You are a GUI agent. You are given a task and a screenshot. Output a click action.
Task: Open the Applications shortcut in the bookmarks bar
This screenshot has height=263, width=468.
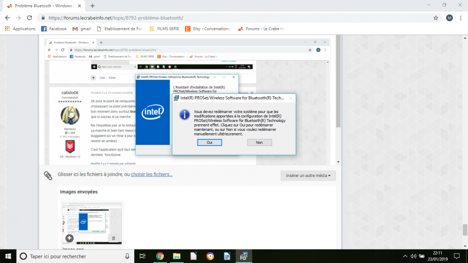coord(20,29)
